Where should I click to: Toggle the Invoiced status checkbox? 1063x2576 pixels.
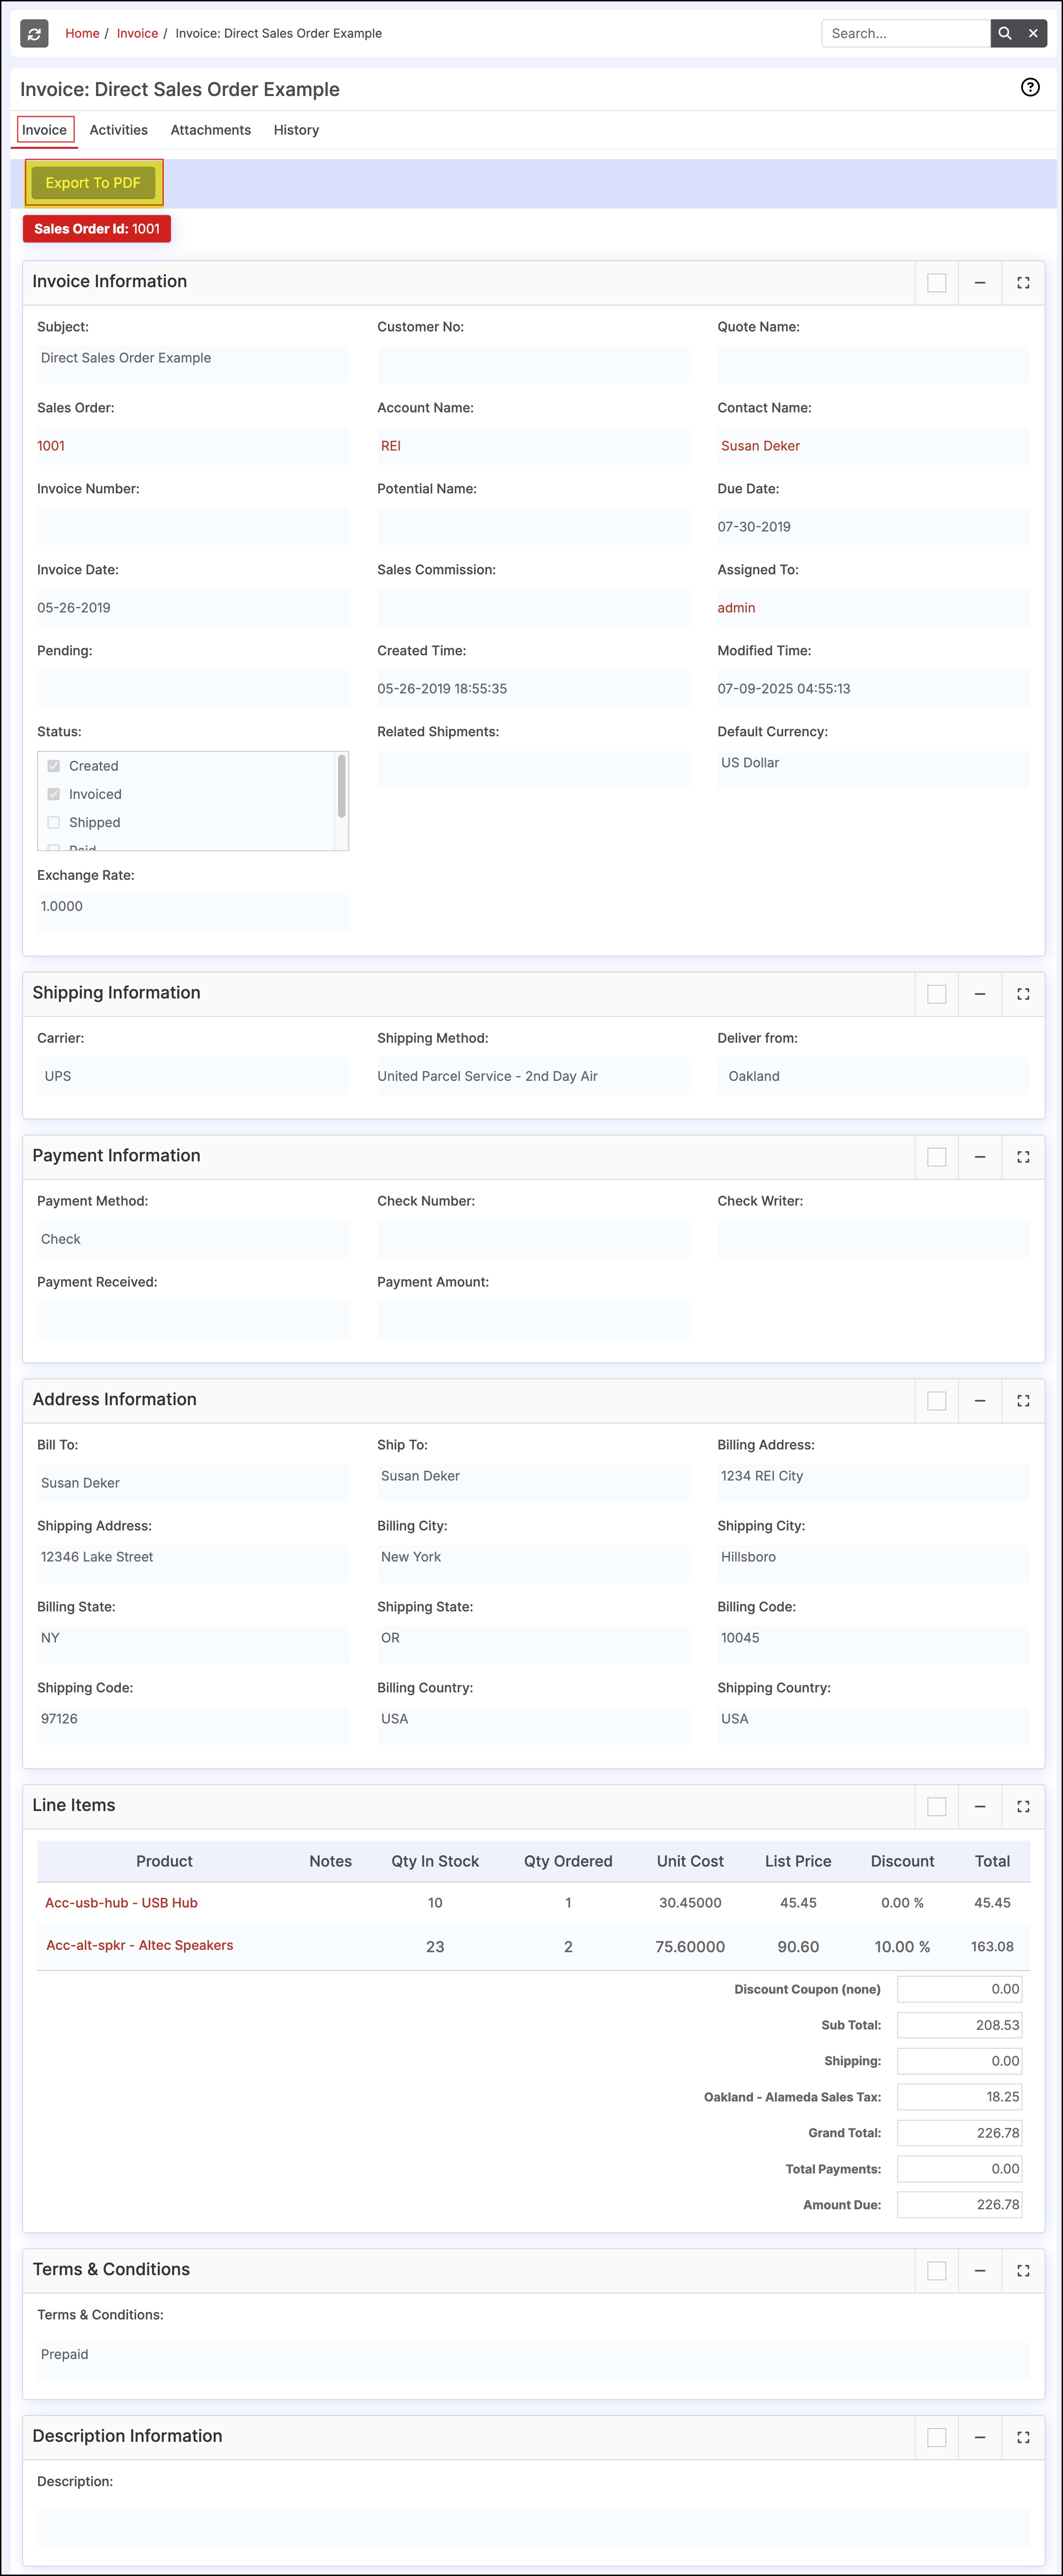[54, 794]
